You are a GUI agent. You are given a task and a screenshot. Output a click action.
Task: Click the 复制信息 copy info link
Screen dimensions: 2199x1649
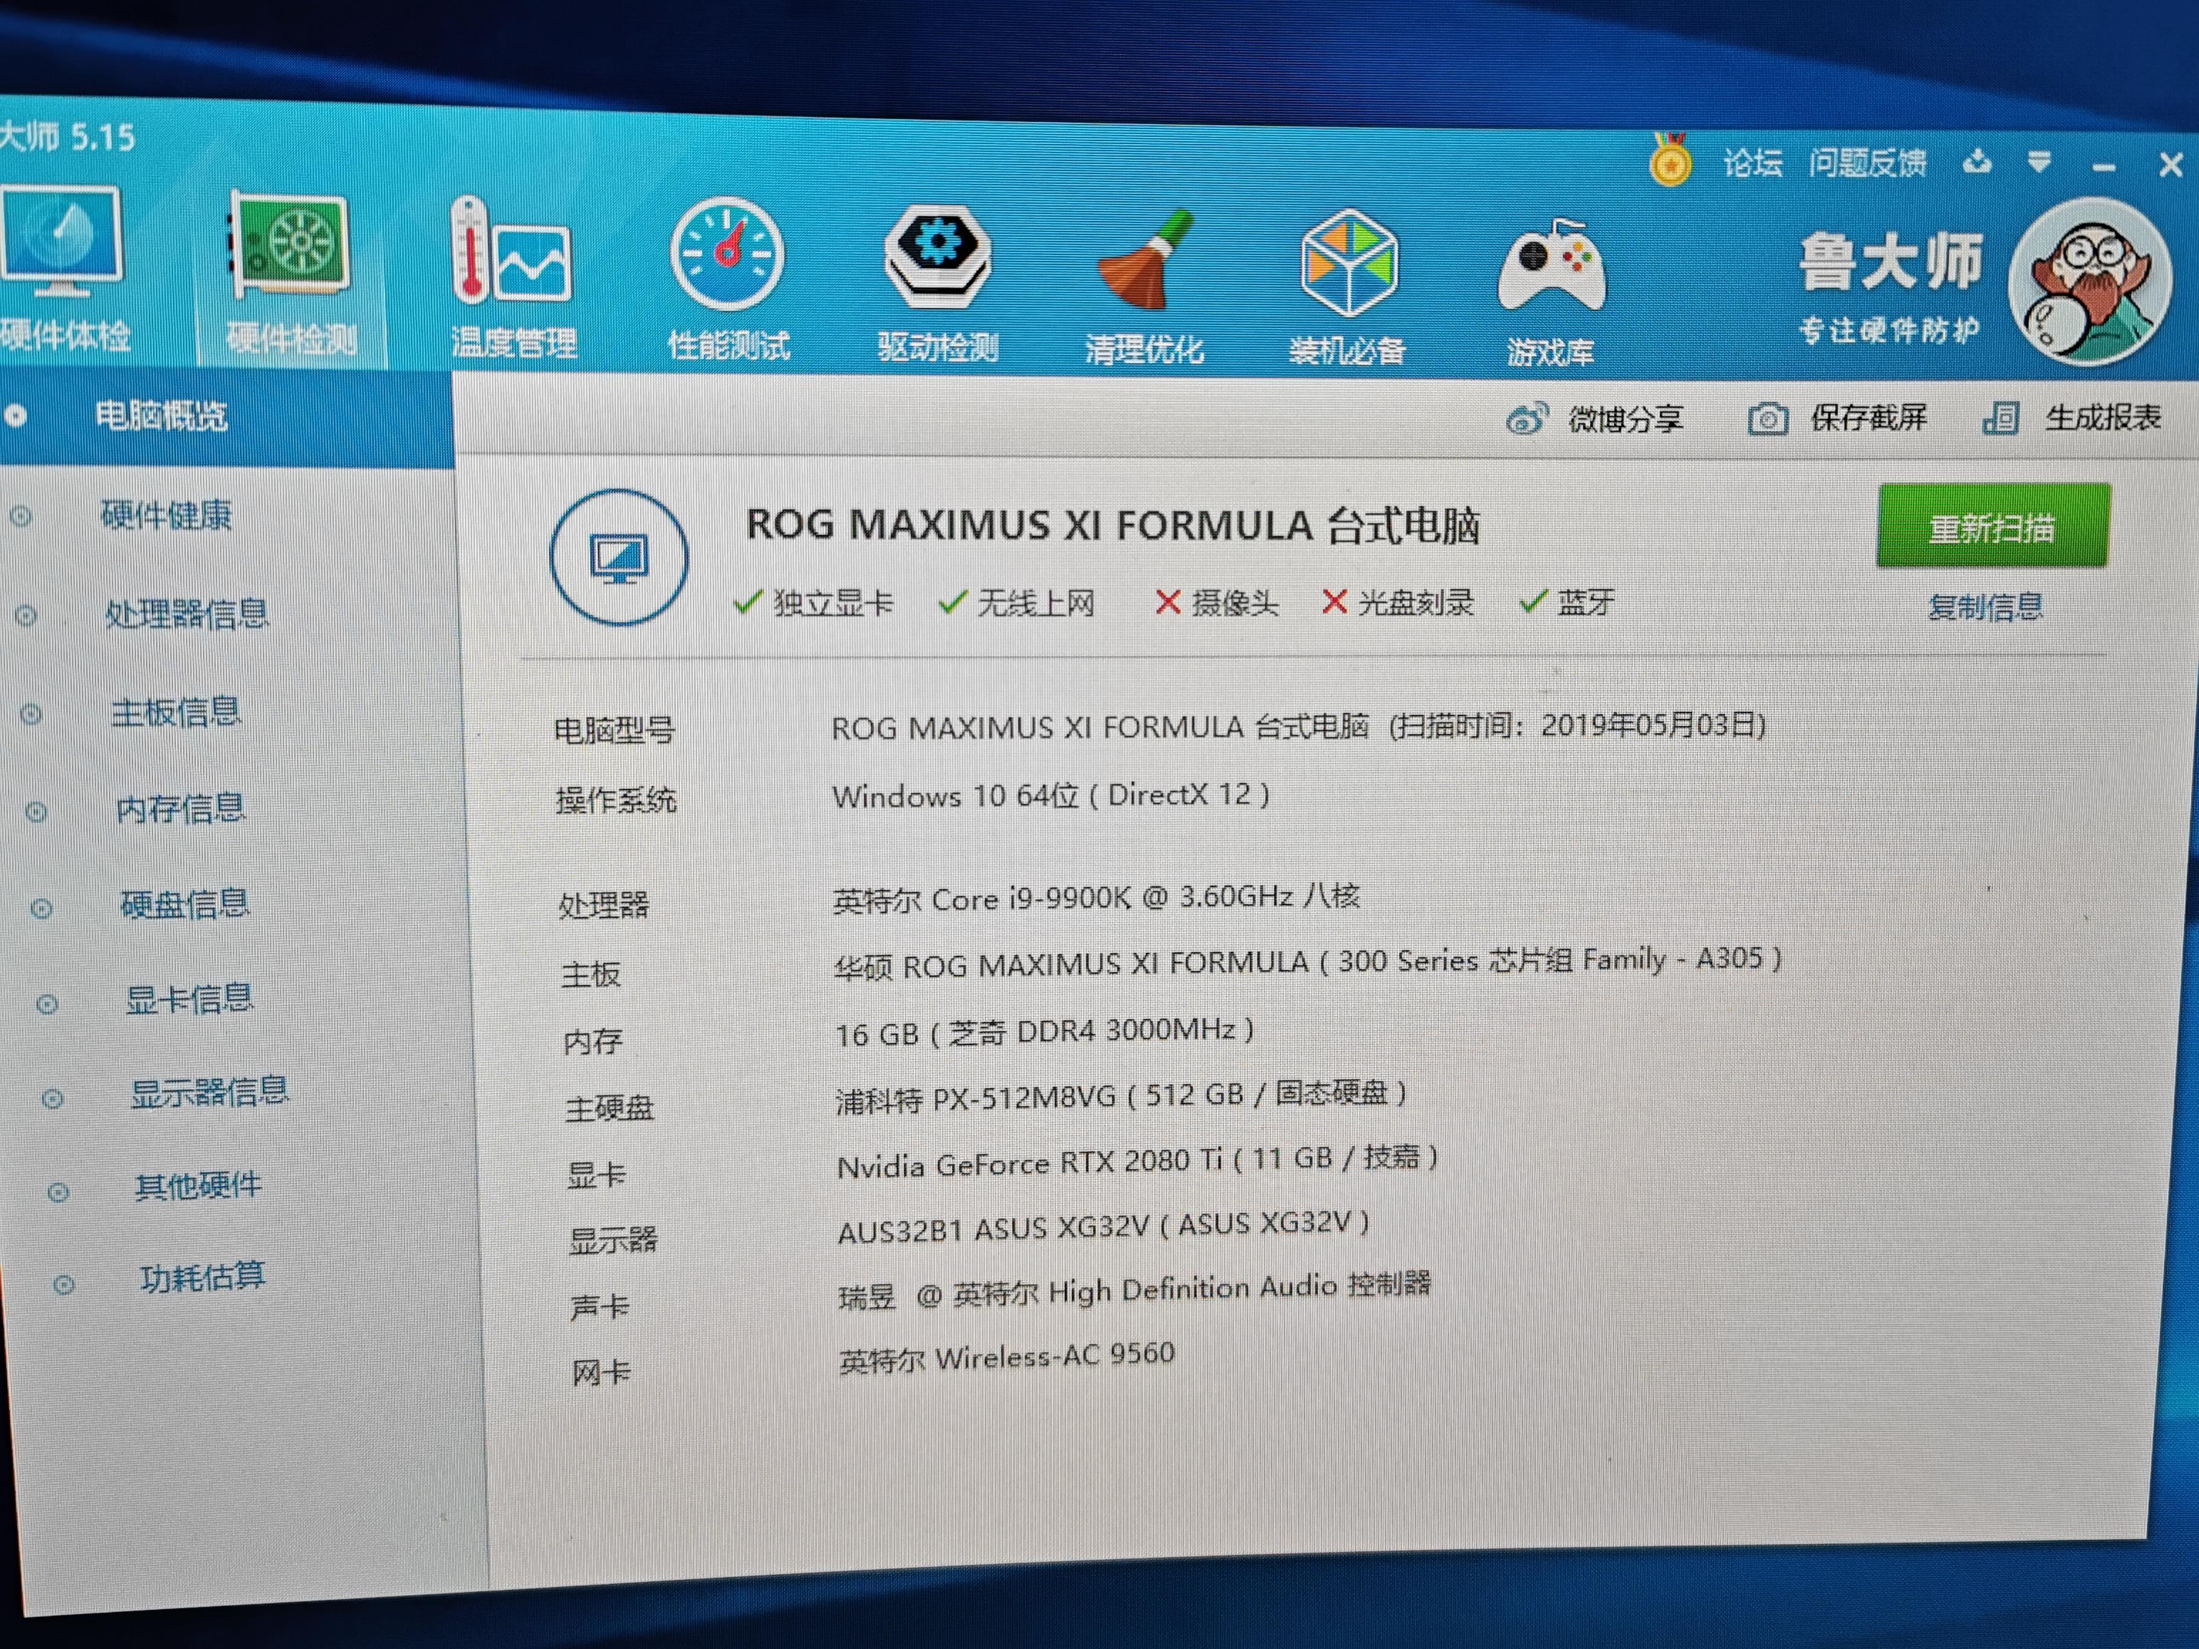[x=1985, y=606]
